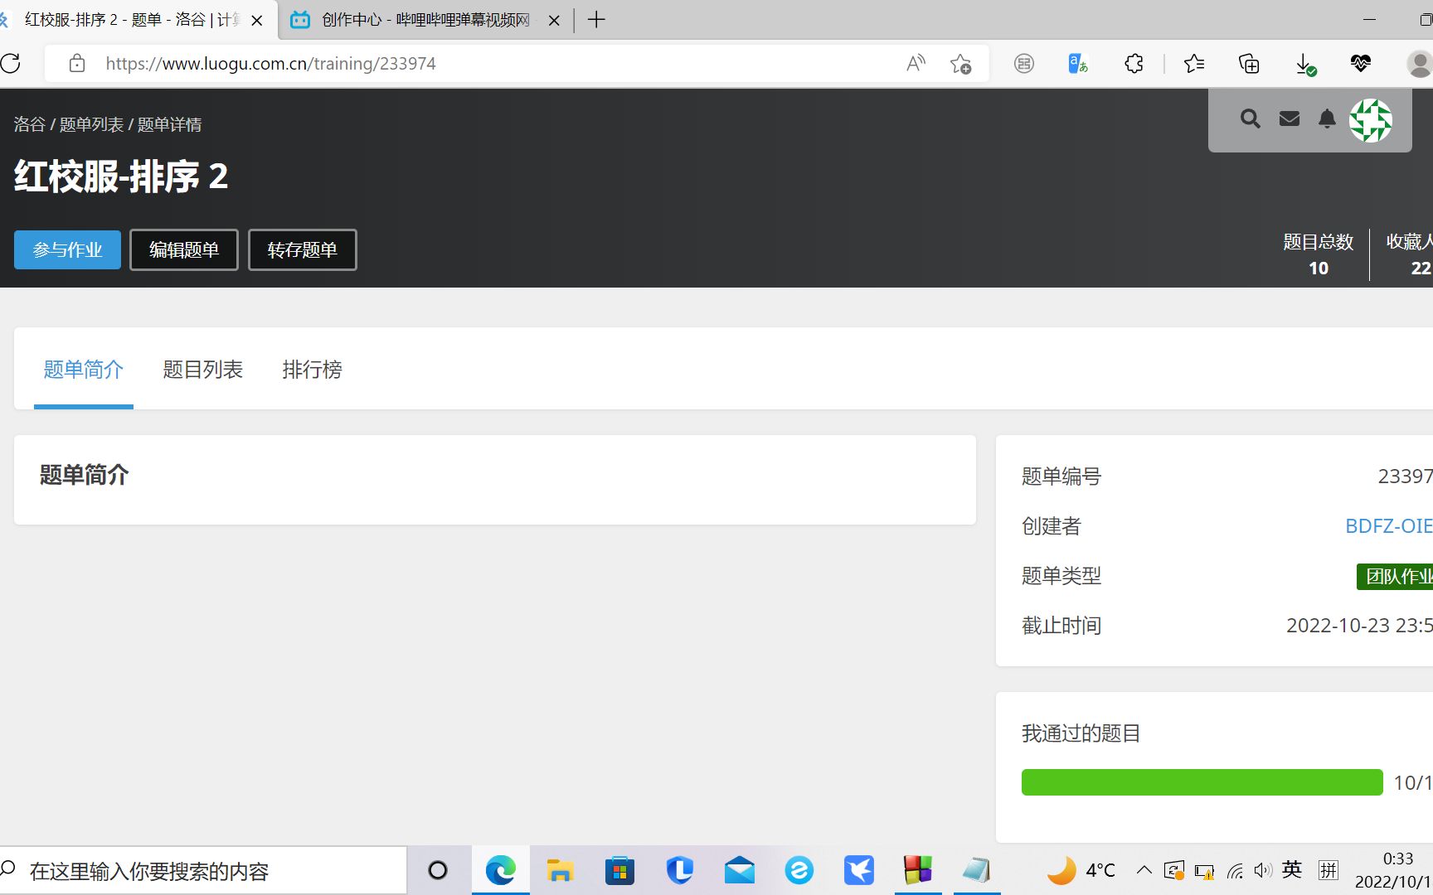Open Microsoft Store on the taskbar
This screenshot has height=895, width=1433.
pos(619,870)
